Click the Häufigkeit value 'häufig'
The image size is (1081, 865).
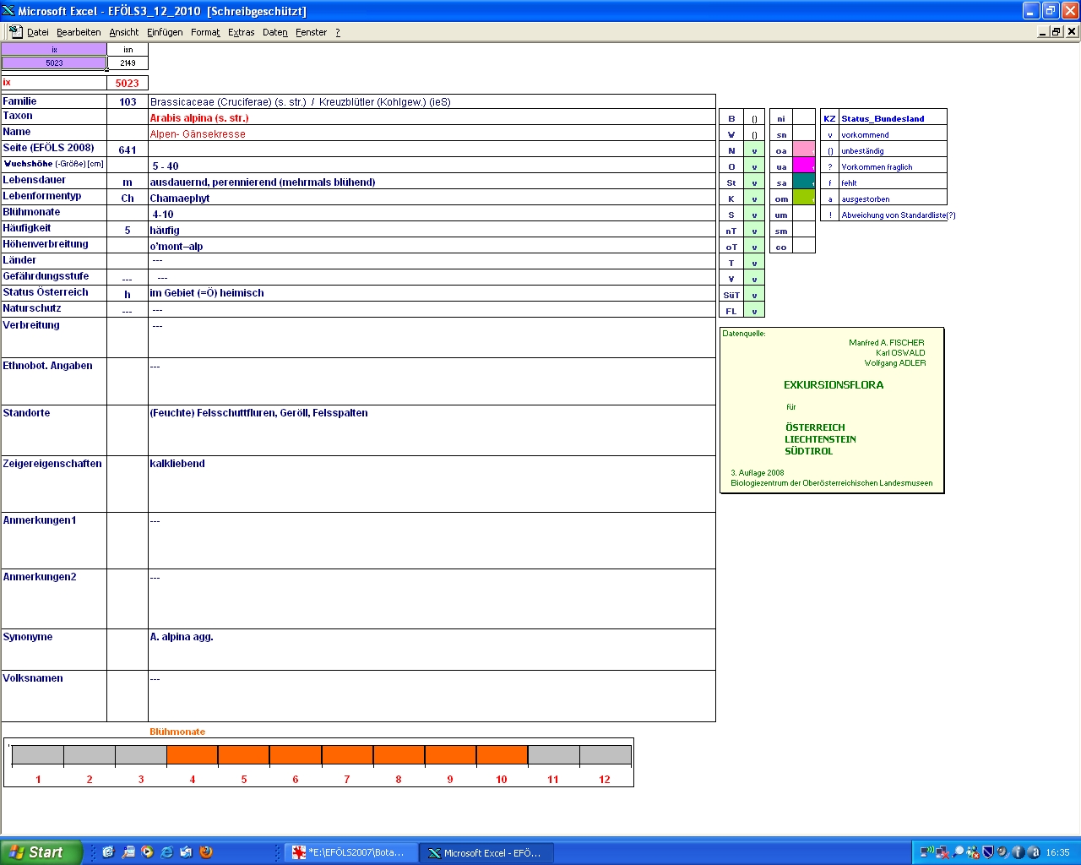point(165,231)
